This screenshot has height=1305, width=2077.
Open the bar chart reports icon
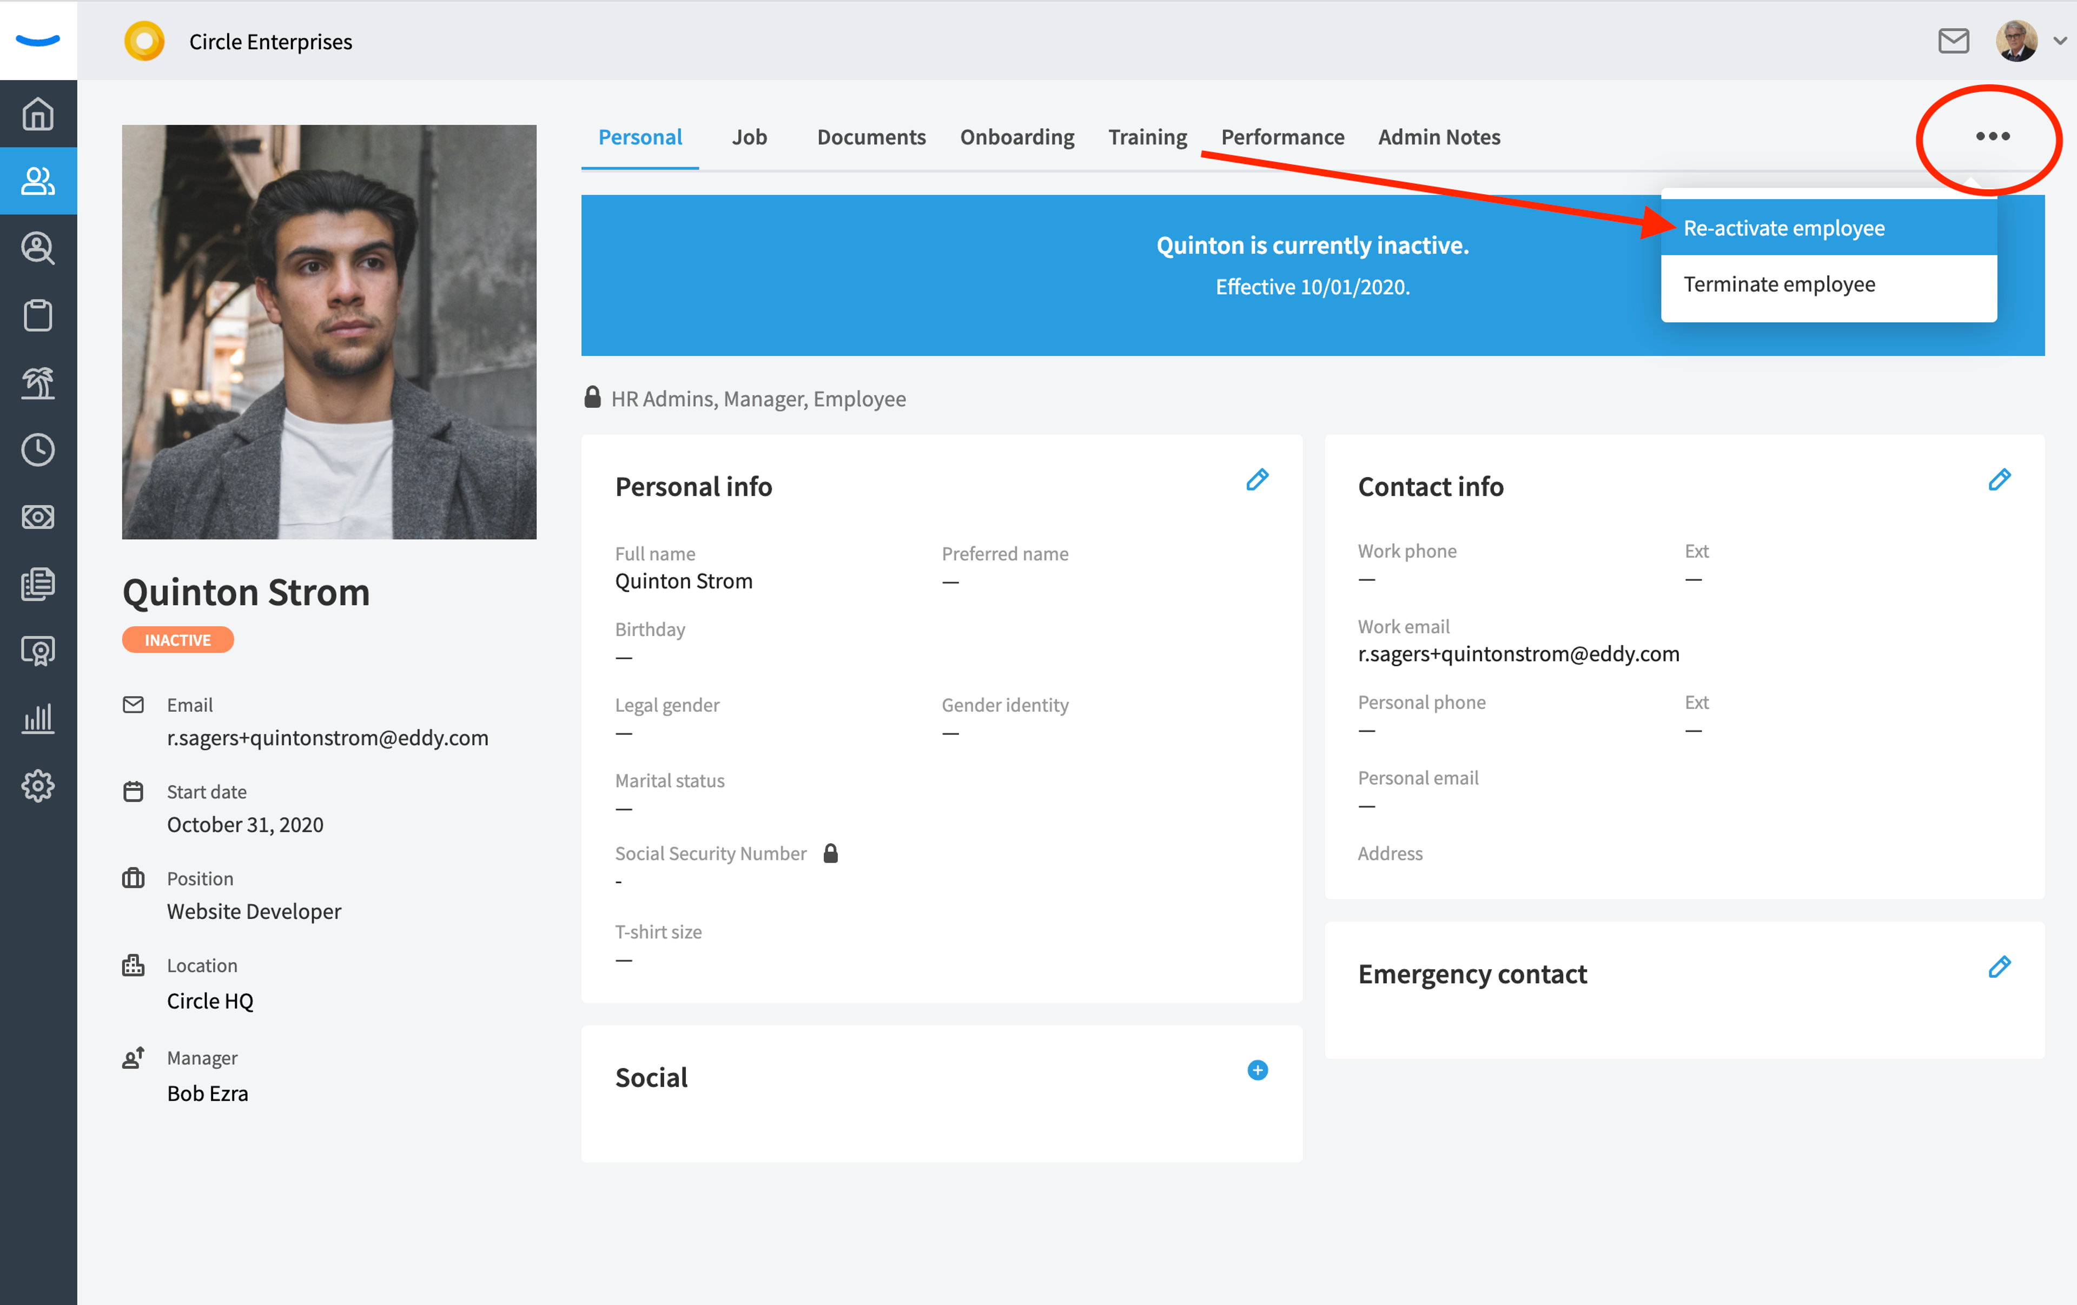click(38, 718)
